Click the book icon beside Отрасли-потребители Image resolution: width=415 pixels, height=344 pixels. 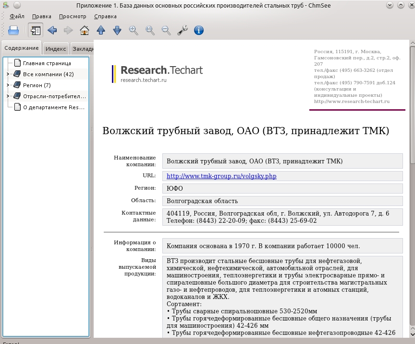17,95
